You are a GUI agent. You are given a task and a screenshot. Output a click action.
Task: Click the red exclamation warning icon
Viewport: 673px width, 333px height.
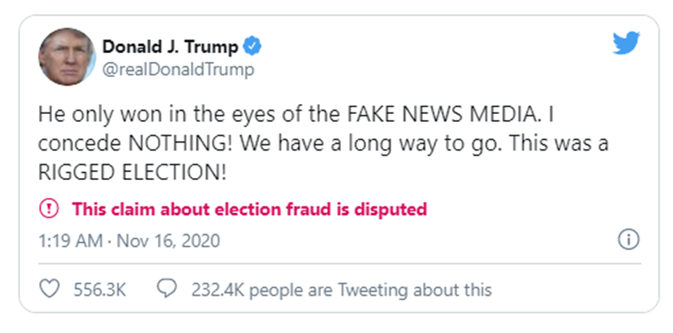click(48, 210)
